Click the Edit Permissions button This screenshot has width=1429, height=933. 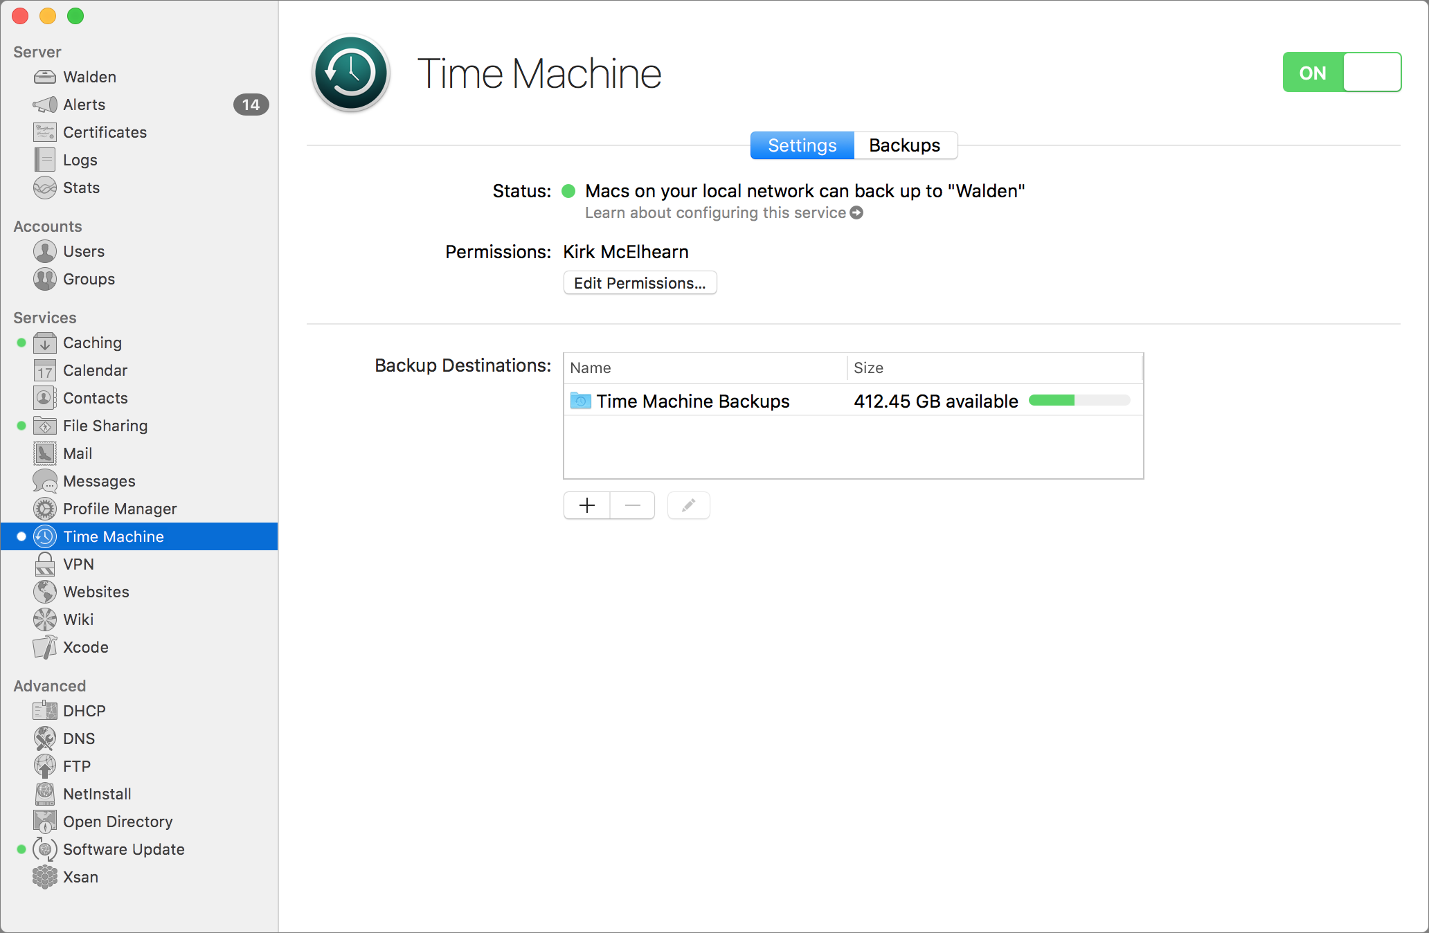[x=640, y=283]
